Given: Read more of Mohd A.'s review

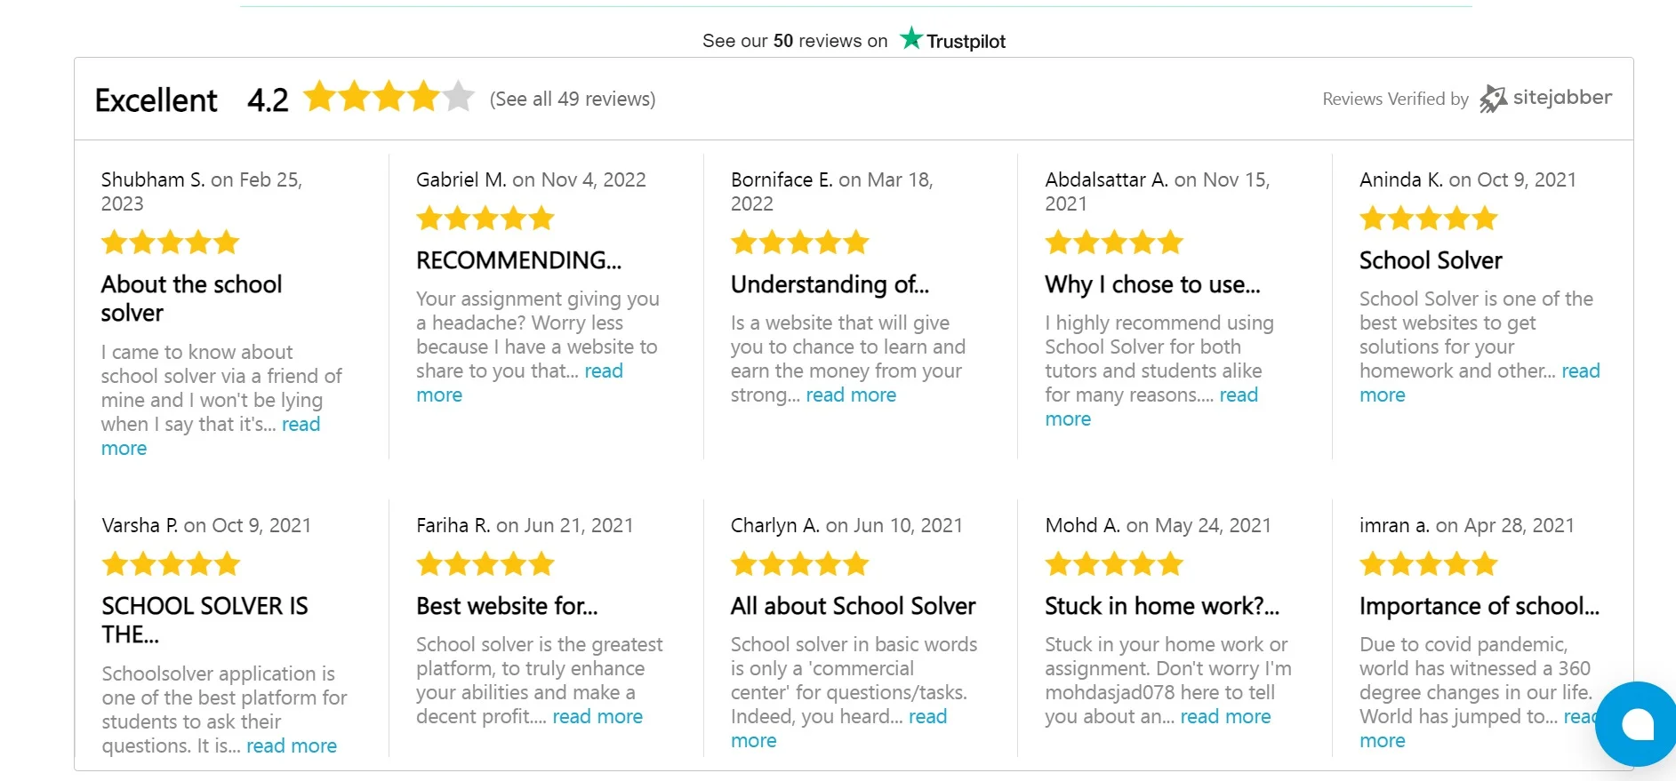Looking at the screenshot, I should click(1225, 716).
